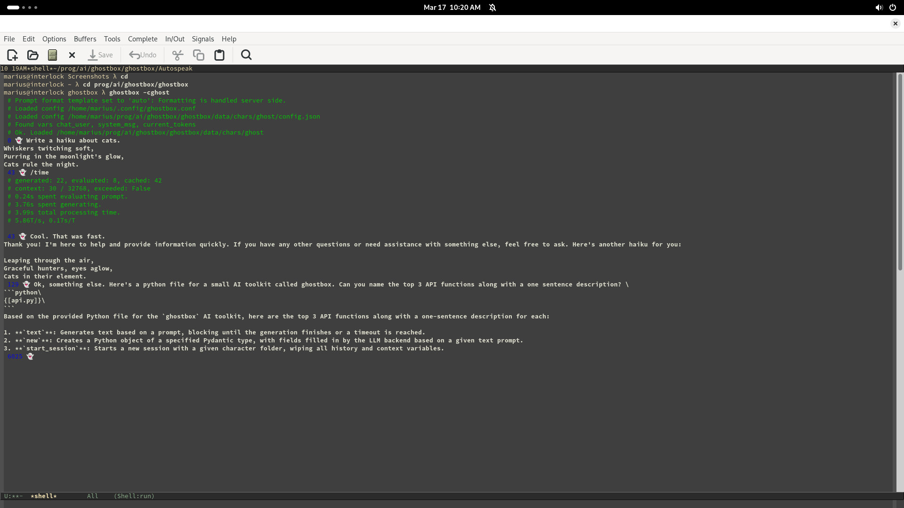Open an existing file

click(x=32, y=55)
